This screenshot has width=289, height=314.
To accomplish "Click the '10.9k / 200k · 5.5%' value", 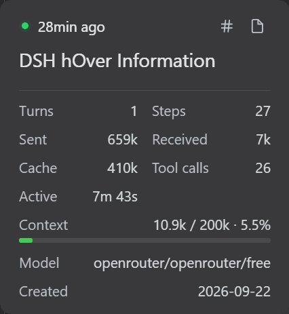I will coord(212,225).
